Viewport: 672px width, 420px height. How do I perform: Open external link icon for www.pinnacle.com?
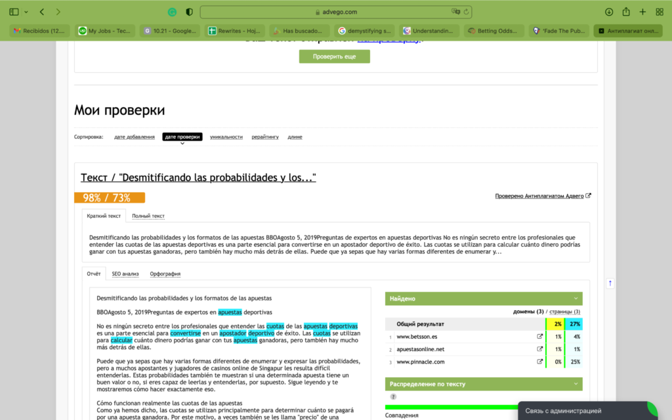tap(539, 362)
